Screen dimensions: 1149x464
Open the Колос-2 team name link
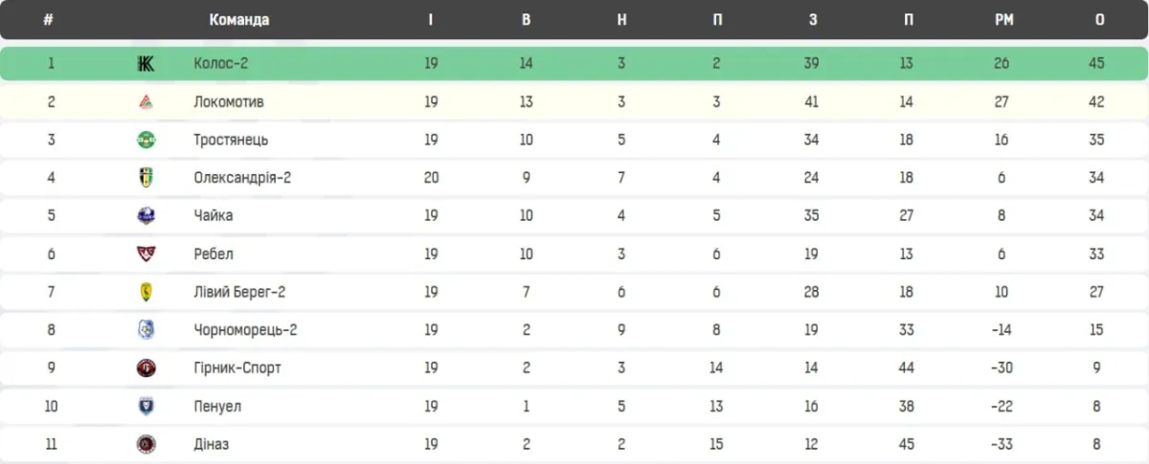click(x=221, y=64)
